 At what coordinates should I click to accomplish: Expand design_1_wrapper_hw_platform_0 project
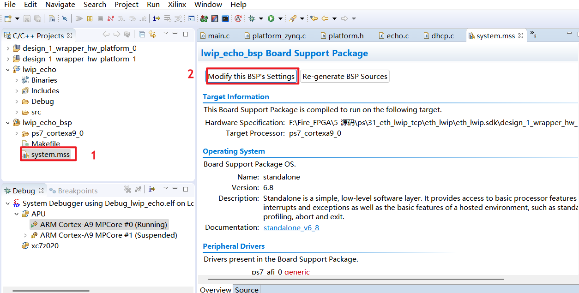(x=7, y=48)
